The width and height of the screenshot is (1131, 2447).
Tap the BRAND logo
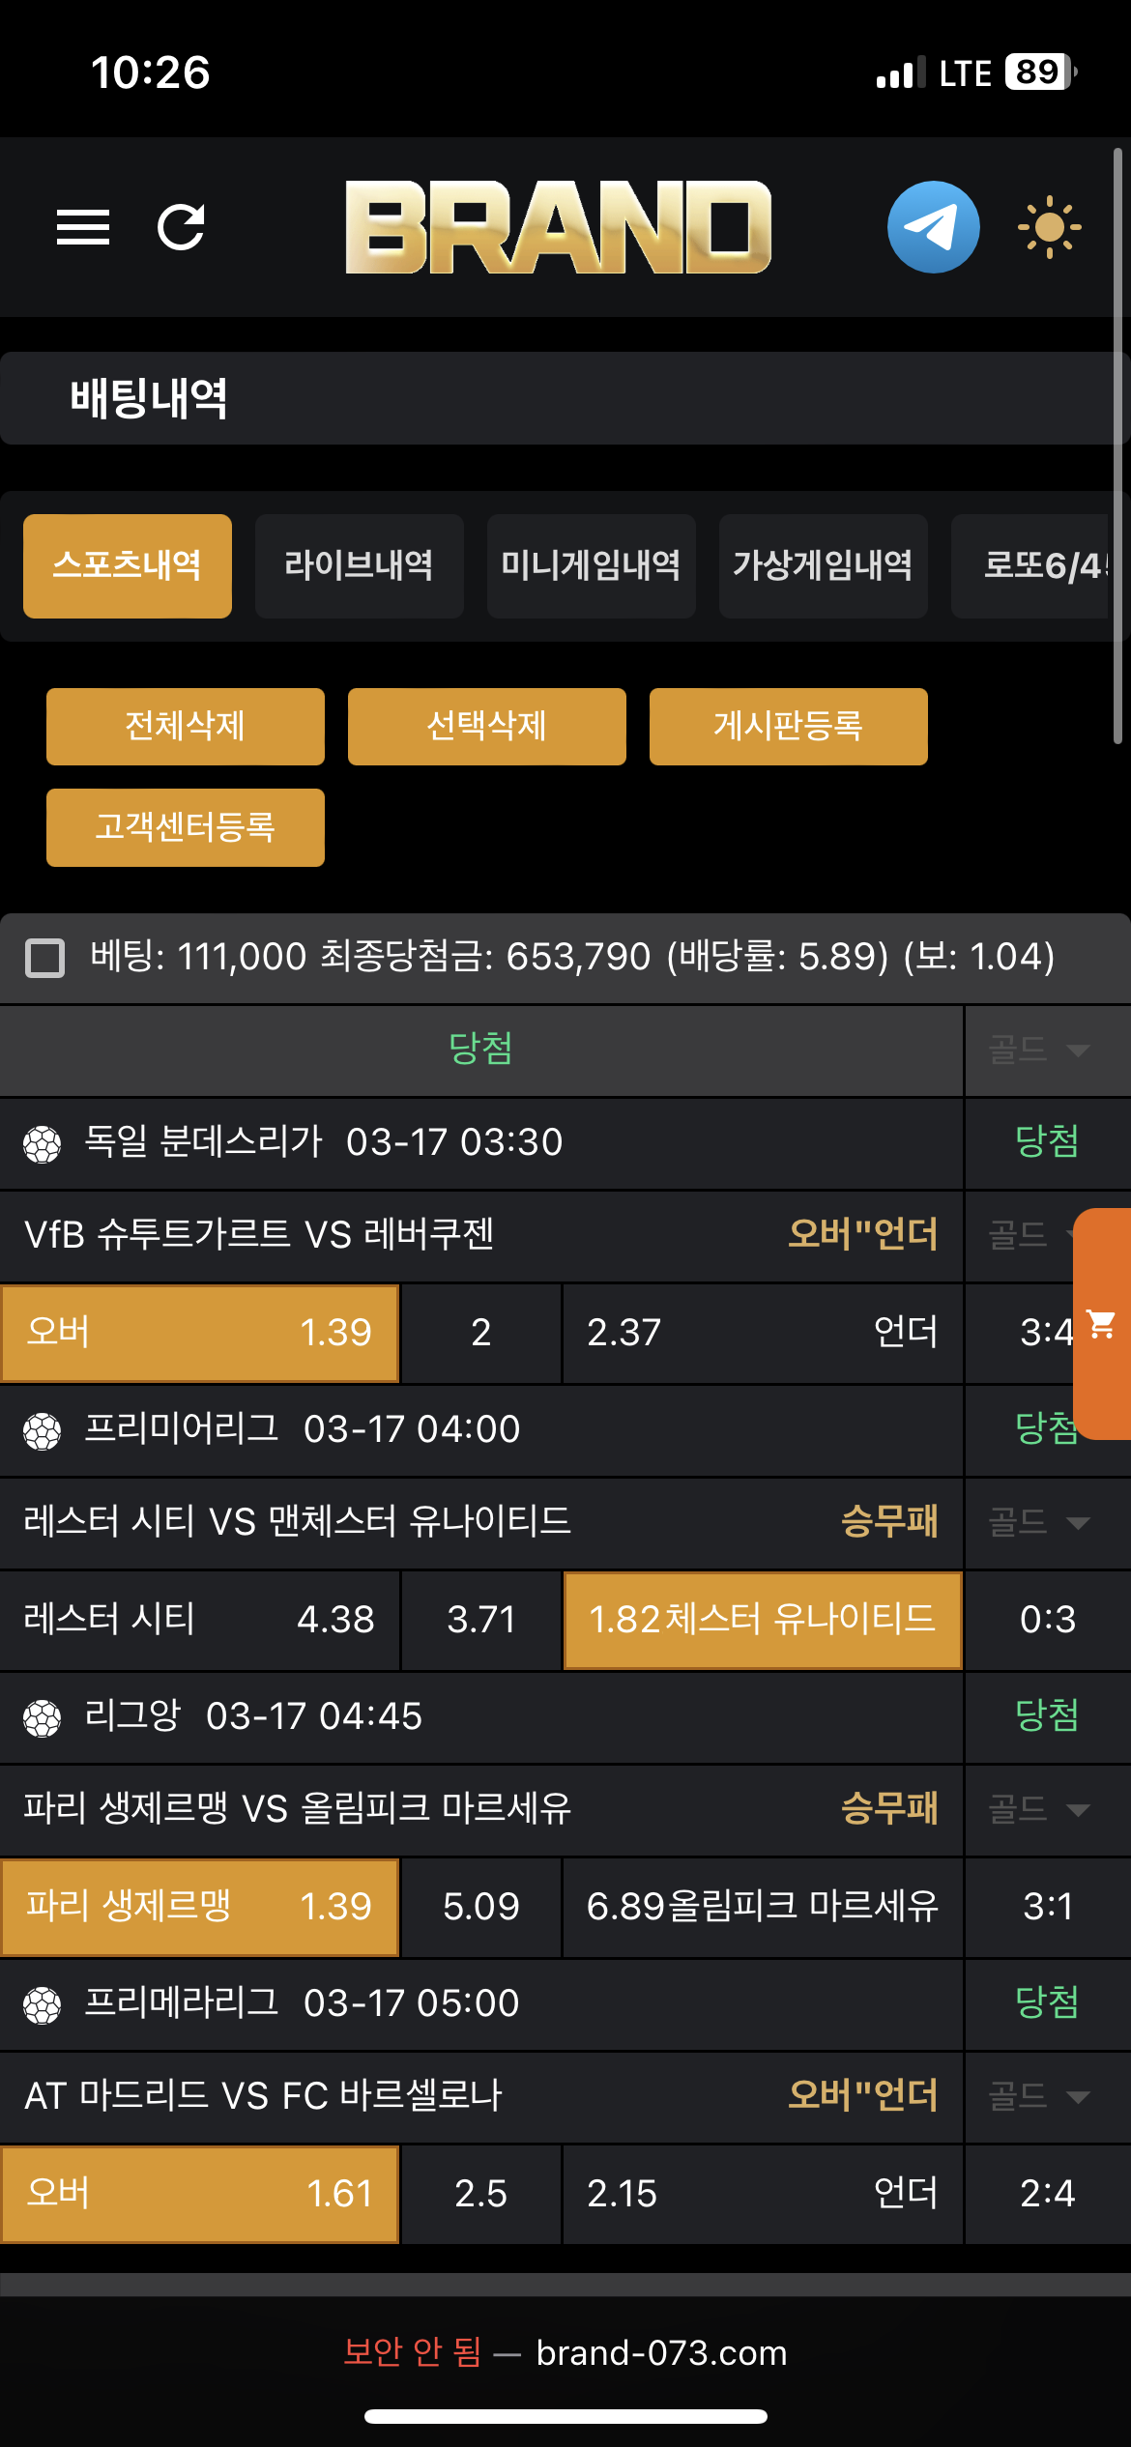(558, 227)
